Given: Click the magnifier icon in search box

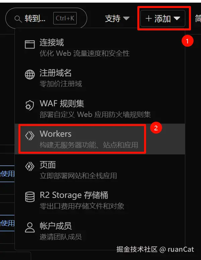Looking at the screenshot, I should (x=18, y=19).
